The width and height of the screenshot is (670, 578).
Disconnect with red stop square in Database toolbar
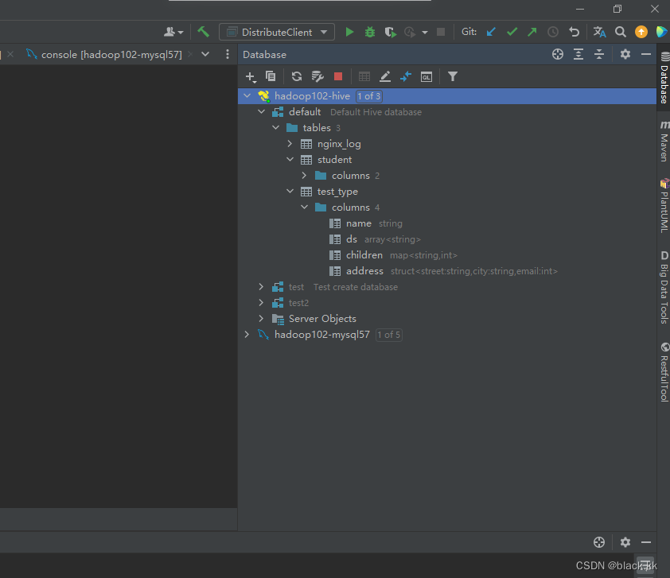tap(338, 76)
